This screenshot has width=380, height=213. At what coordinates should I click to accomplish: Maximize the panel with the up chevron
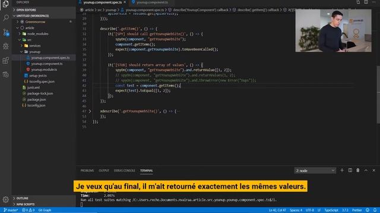coord(366,170)
